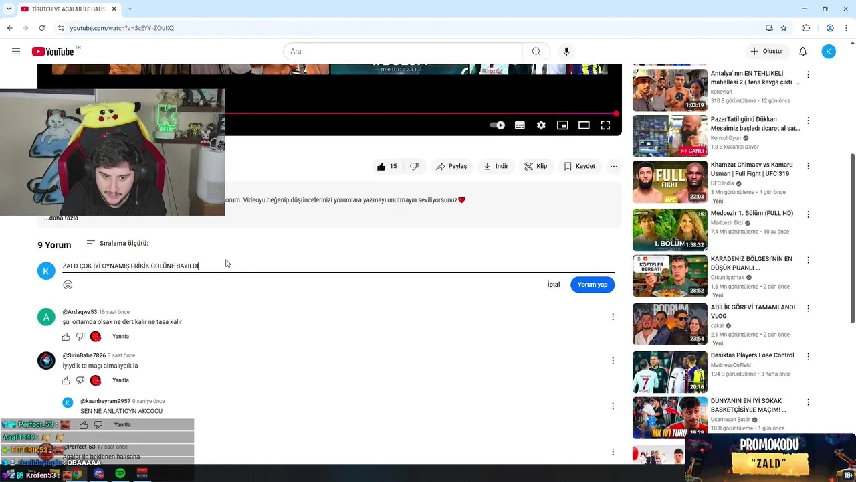This screenshot has width=856, height=482.
Task: Enter fullscreen mode
Action: 605,125
